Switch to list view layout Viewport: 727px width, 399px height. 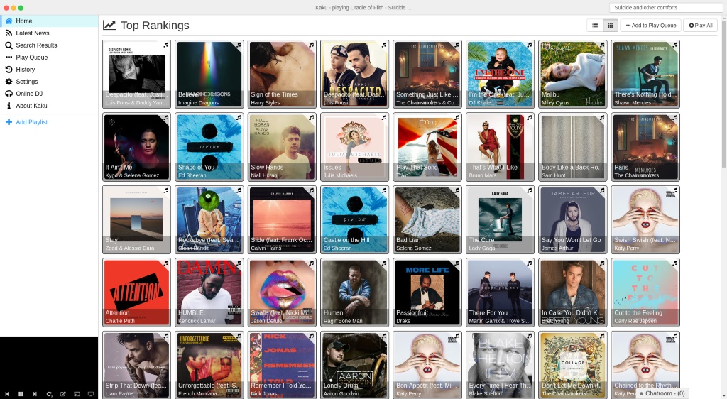click(x=595, y=26)
